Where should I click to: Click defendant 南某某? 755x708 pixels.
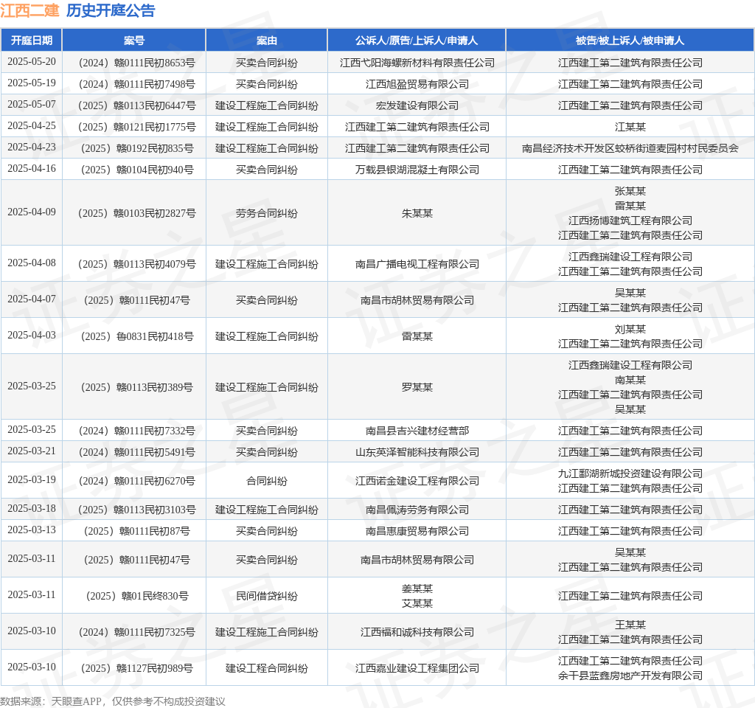point(630,380)
